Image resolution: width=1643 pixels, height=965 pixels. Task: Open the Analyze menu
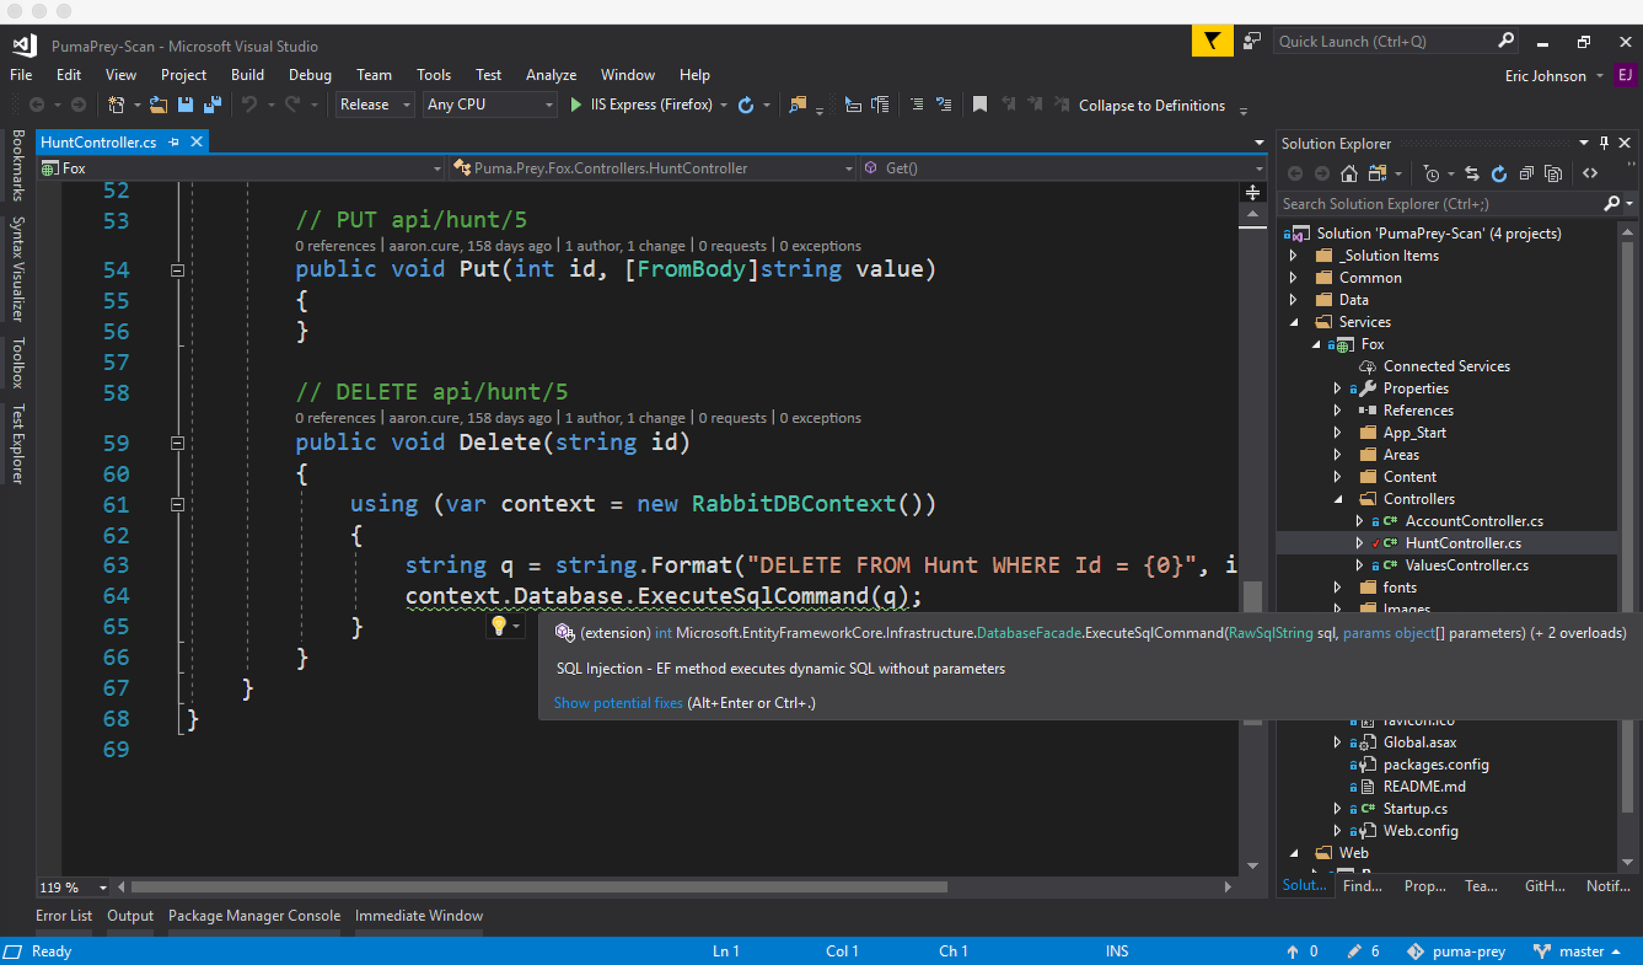551,75
